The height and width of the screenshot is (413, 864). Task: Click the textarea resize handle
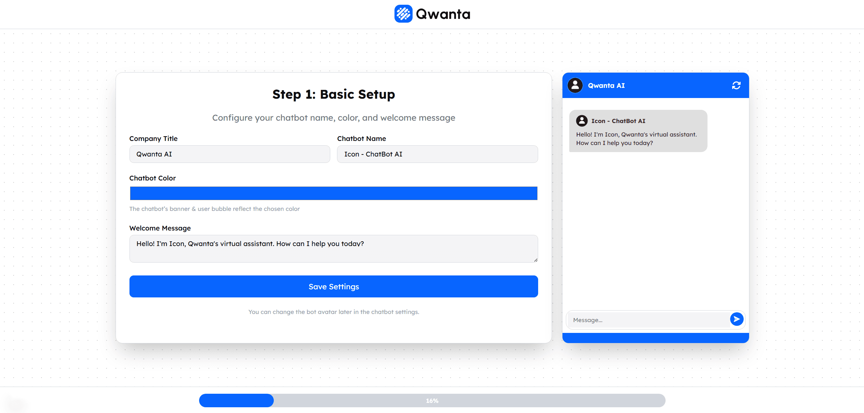(536, 260)
